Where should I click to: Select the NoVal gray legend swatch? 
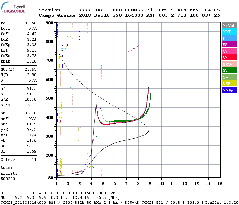229,25
